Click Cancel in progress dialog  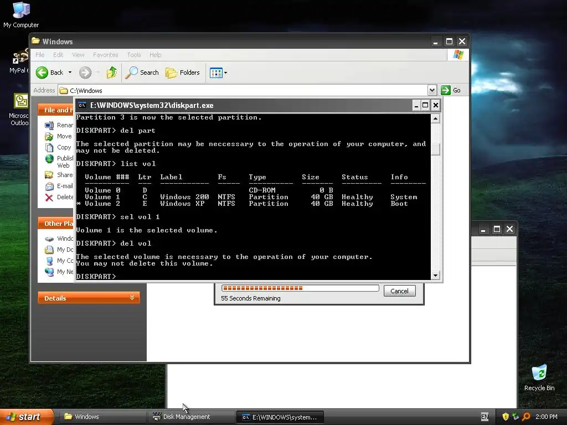click(x=399, y=291)
